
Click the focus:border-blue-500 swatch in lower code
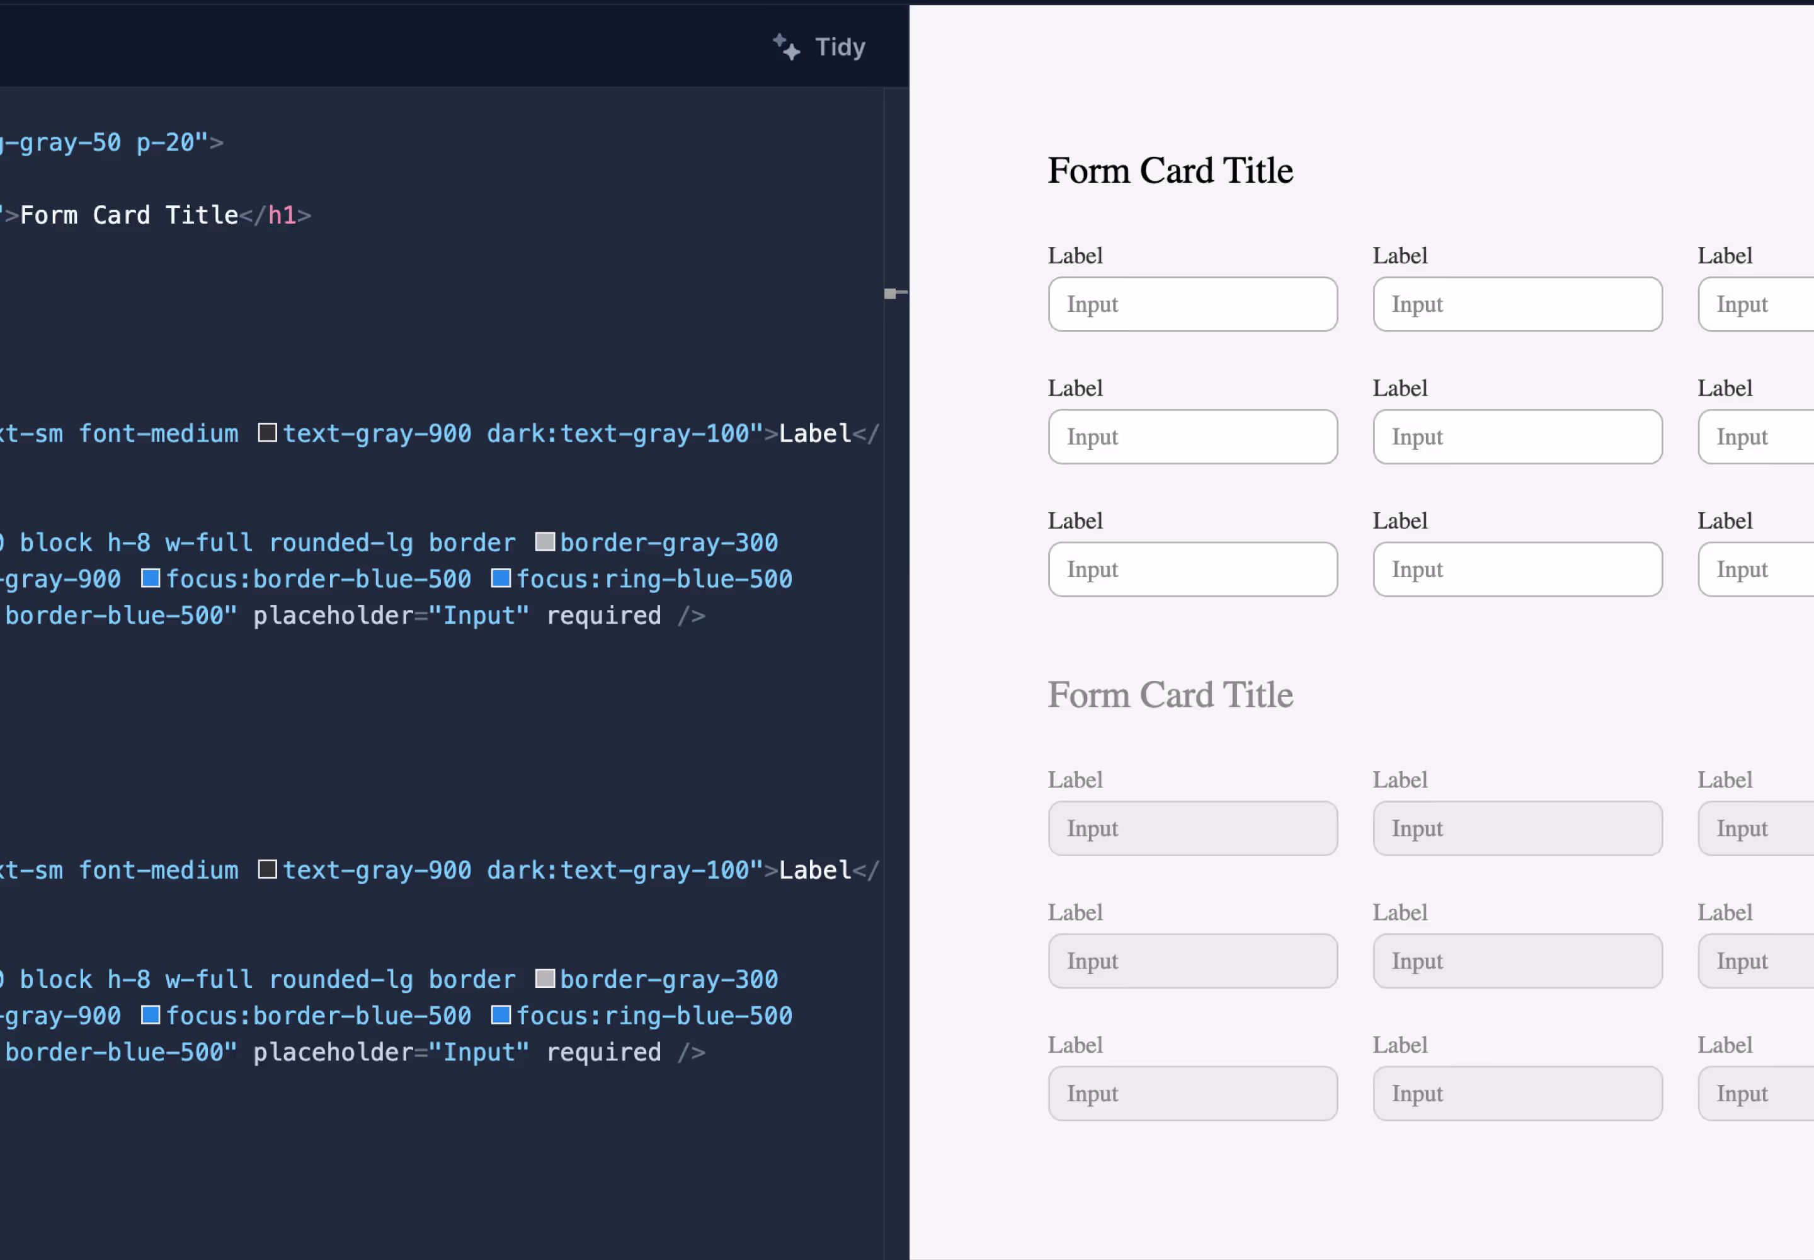tap(150, 1014)
